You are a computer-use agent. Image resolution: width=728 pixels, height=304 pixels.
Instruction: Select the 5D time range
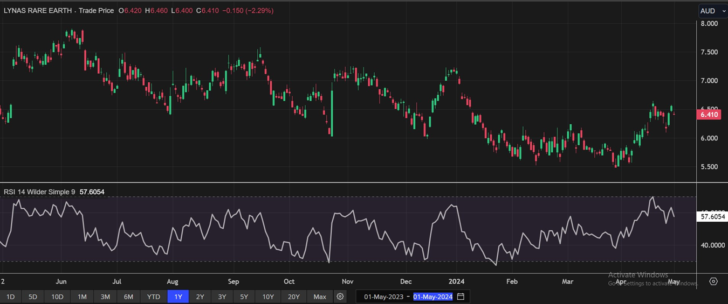[x=33, y=296]
